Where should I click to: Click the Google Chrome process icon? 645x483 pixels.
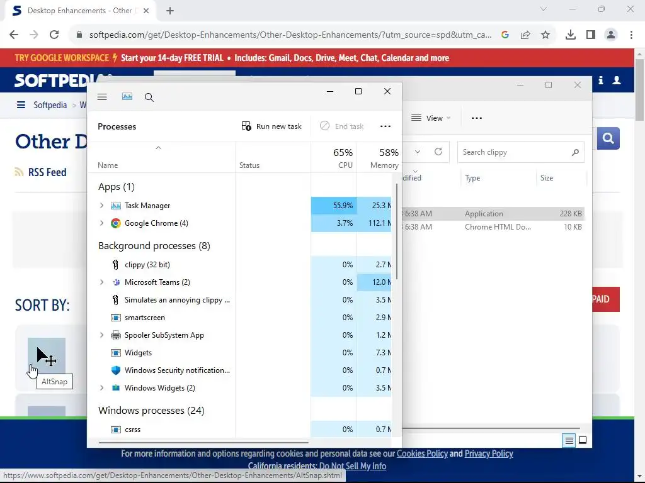tap(116, 223)
